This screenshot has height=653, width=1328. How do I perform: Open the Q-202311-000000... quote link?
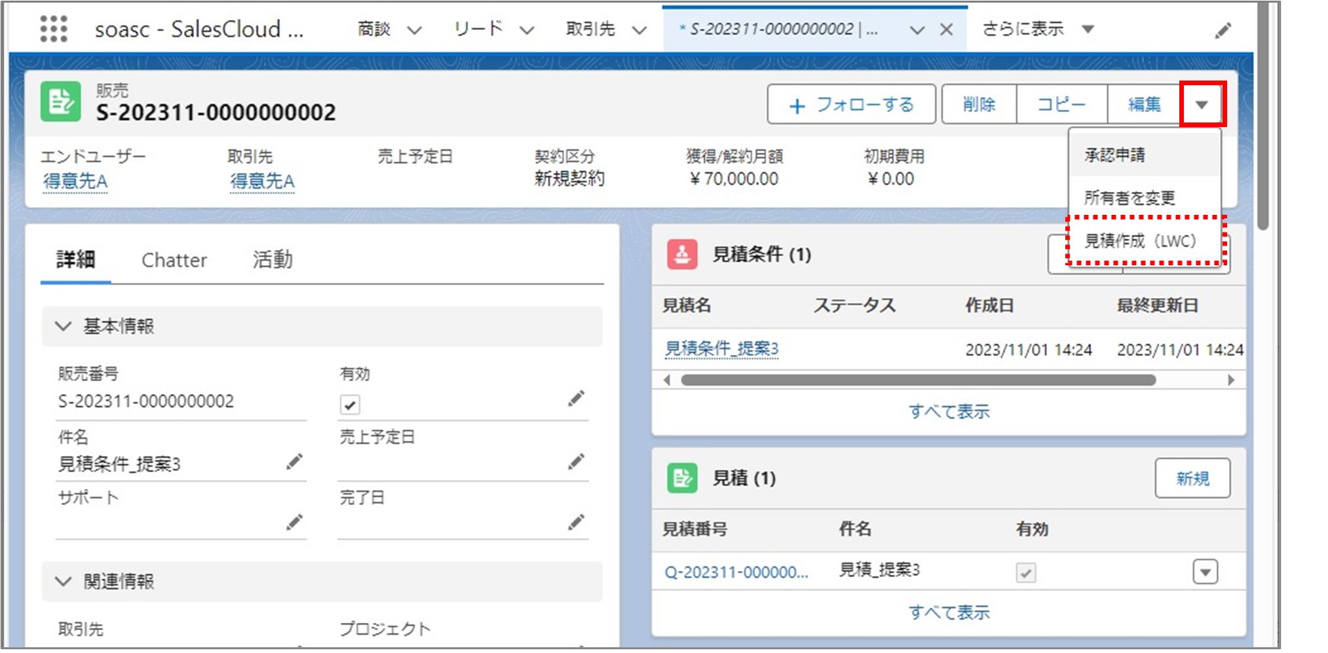(x=736, y=572)
